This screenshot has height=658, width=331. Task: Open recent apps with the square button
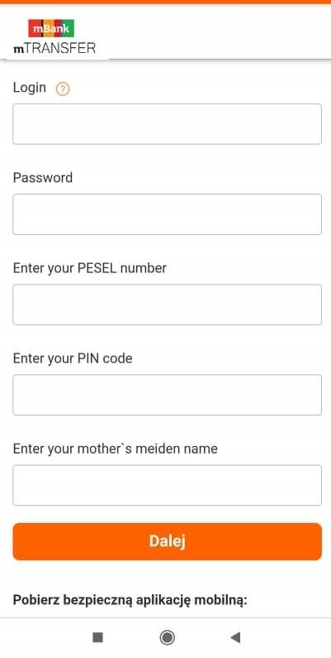tap(97, 638)
